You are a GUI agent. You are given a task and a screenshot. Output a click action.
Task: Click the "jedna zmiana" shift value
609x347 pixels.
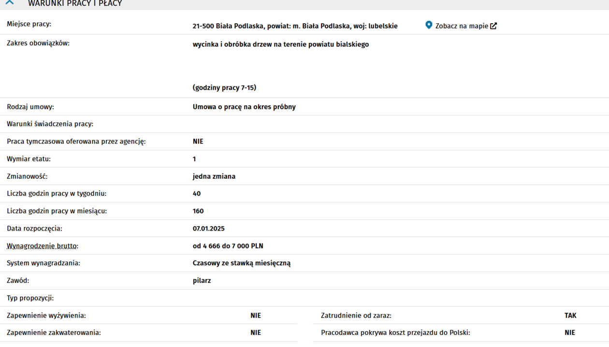pos(214,176)
